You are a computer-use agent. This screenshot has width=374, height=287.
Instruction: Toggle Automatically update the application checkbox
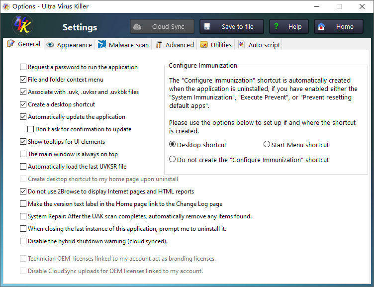[x=23, y=117]
